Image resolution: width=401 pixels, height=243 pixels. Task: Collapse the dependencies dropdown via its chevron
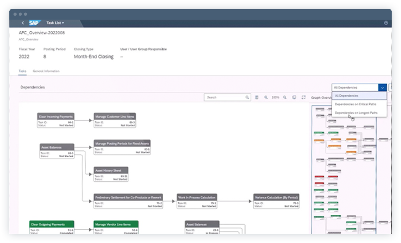pyautogui.click(x=382, y=88)
